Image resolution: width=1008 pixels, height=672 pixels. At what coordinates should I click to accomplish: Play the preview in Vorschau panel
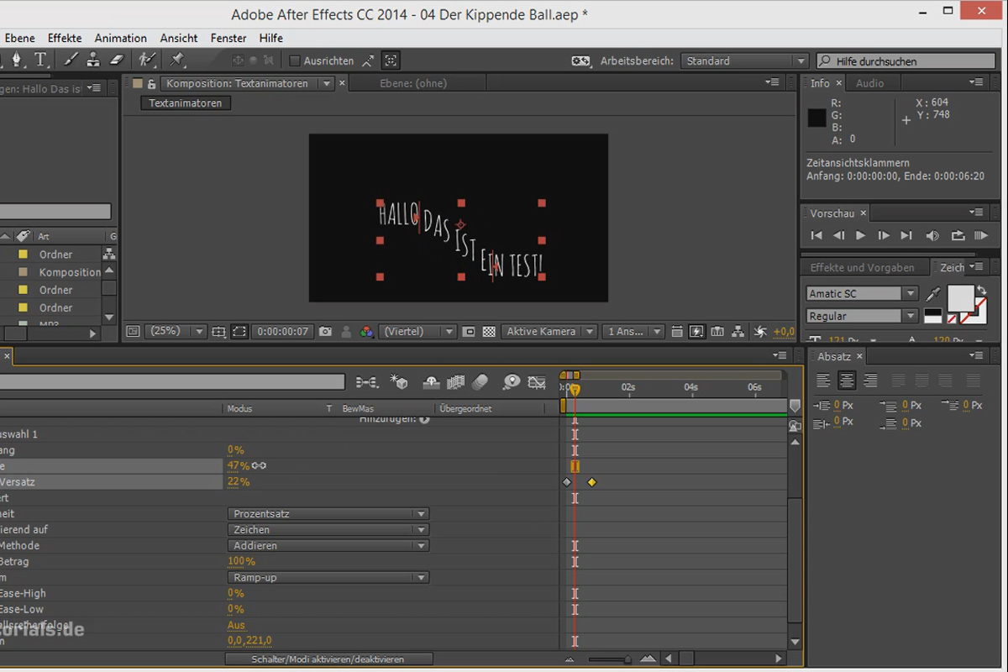click(x=860, y=236)
